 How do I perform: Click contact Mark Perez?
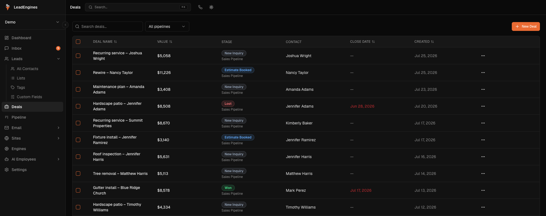(296, 190)
